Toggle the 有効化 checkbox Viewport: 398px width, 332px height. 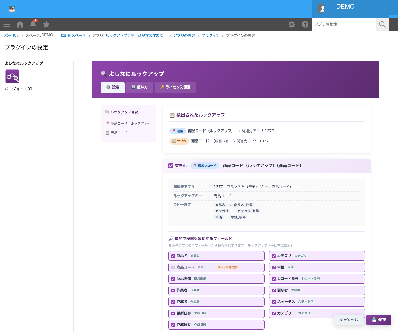pos(171,166)
